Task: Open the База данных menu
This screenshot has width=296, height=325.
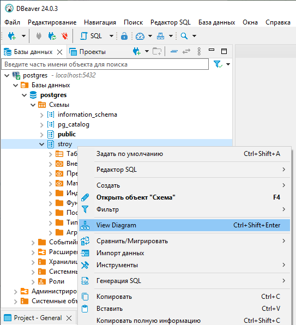Action: 216,22
